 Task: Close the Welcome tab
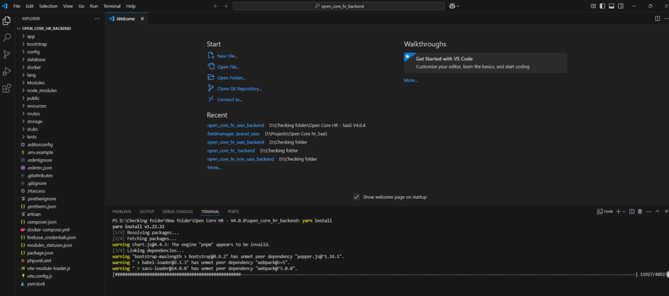(x=142, y=19)
